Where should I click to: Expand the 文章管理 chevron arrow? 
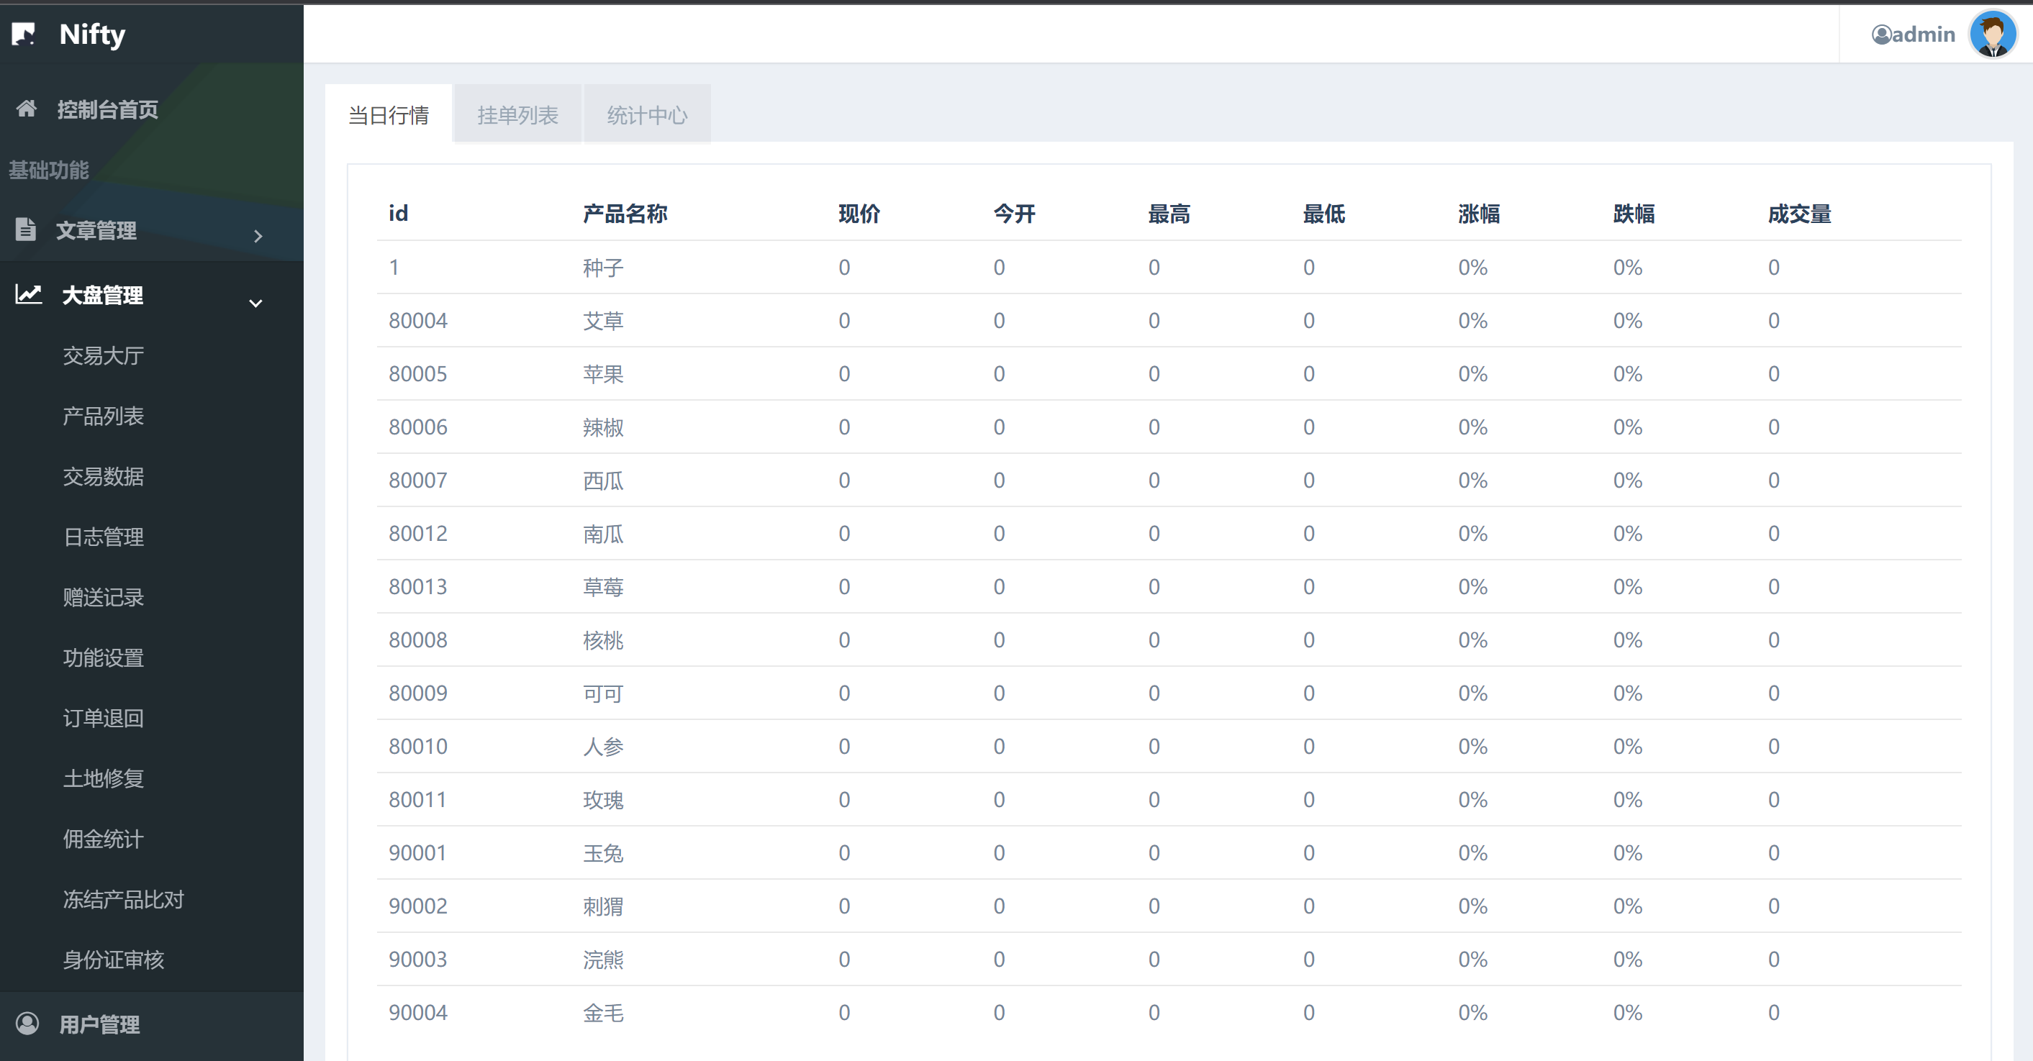pos(258,236)
